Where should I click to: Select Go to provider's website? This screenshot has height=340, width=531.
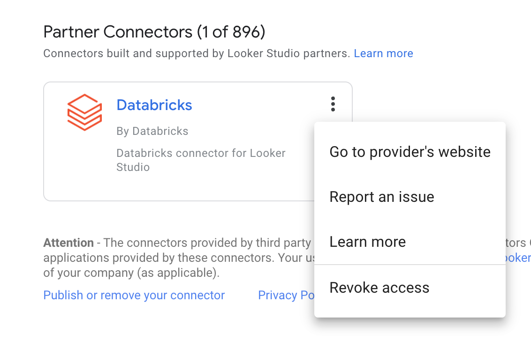pyautogui.click(x=410, y=152)
